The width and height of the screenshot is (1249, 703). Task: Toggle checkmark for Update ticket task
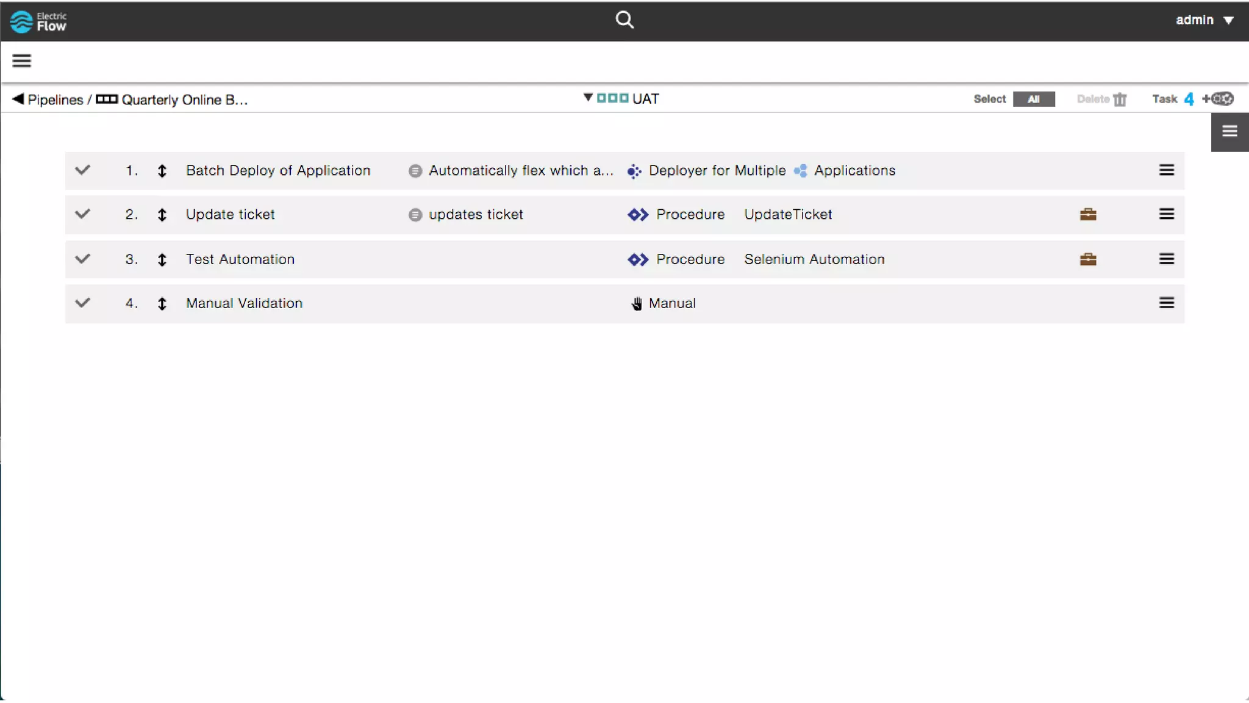82,214
